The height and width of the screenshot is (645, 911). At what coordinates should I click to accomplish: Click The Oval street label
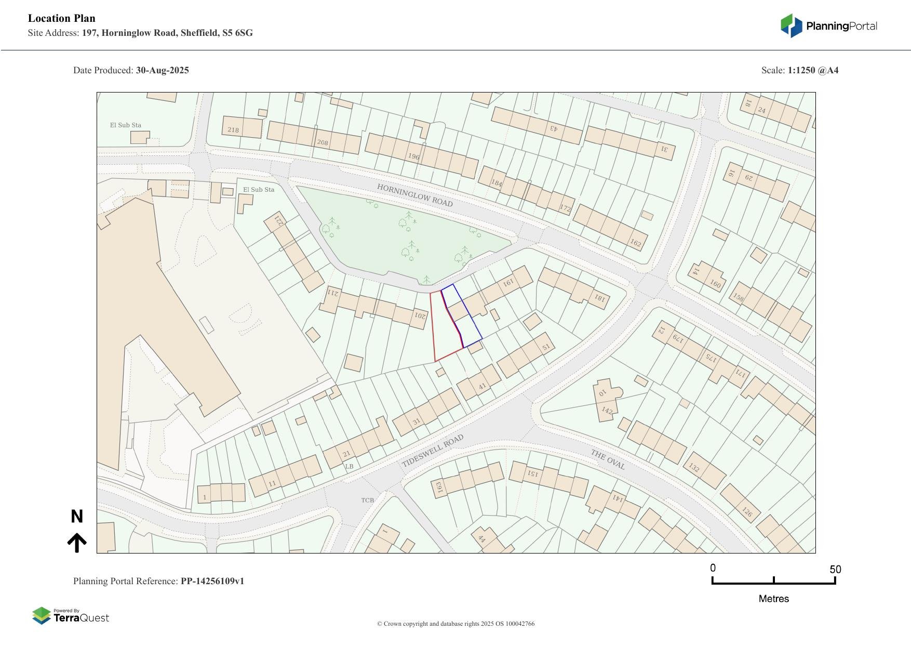pos(607,459)
